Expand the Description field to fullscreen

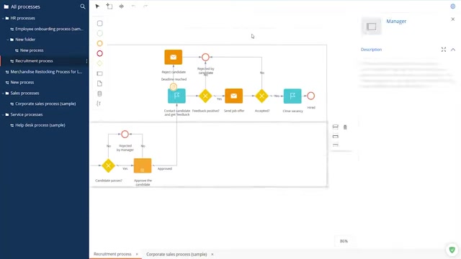[444, 50]
